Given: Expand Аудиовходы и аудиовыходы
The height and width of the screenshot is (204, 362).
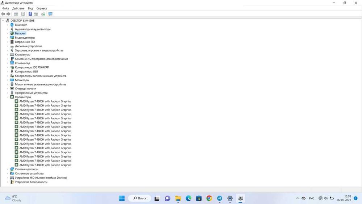Looking at the screenshot, I should tap(7, 29).
